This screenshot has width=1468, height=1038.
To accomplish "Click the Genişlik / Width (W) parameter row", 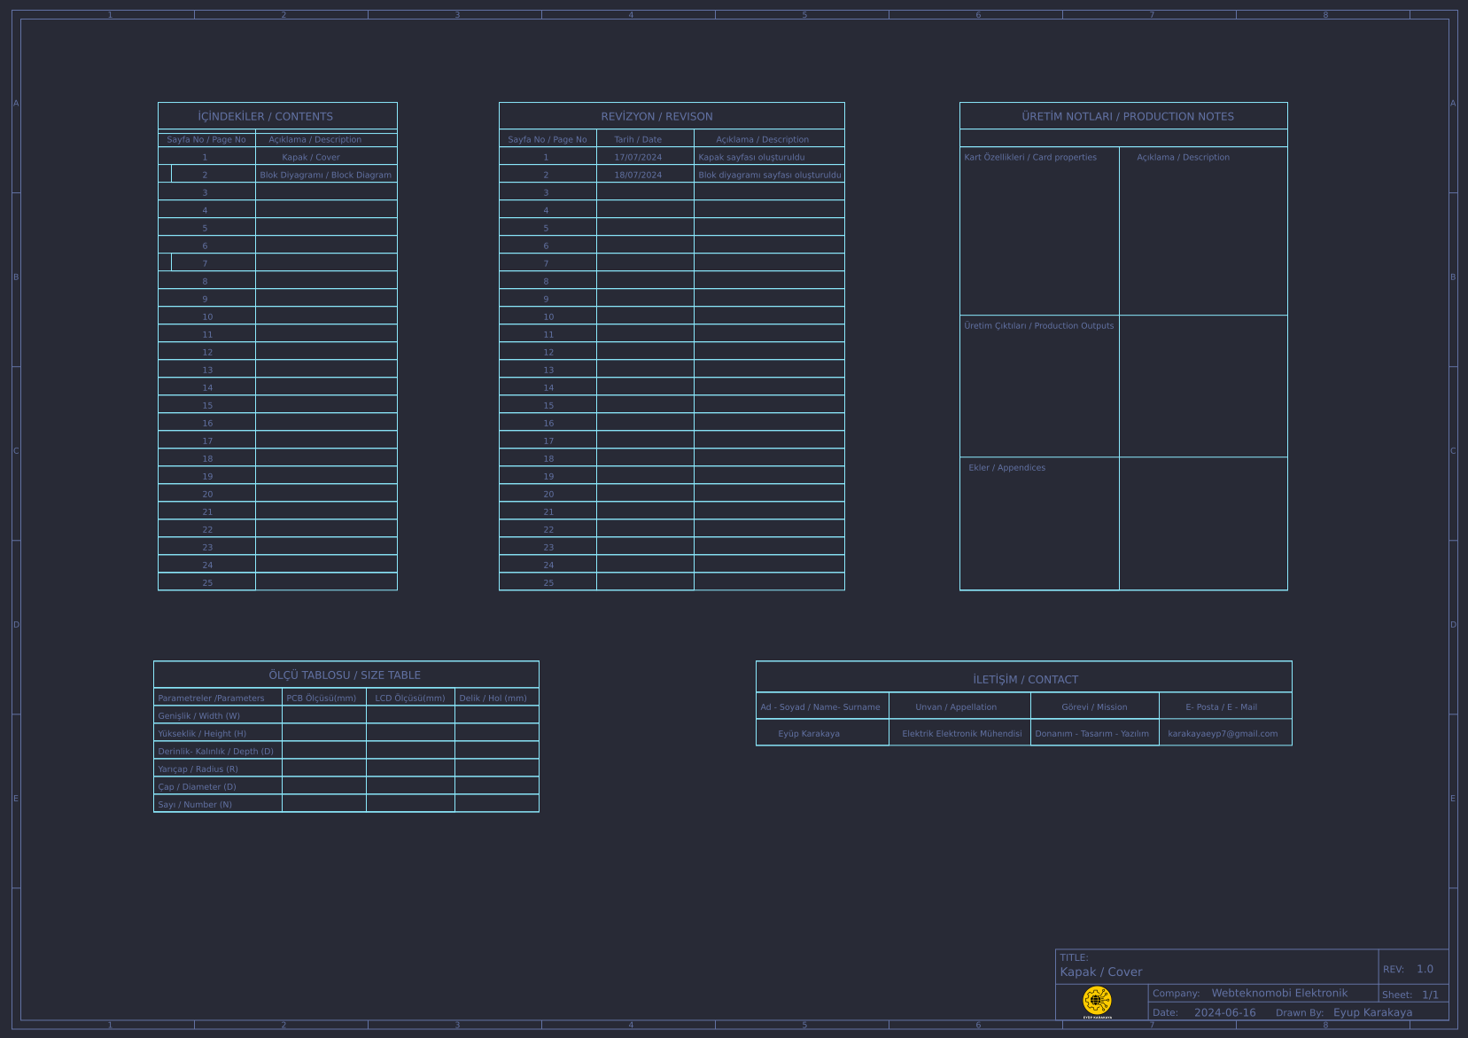I will click(199, 715).
